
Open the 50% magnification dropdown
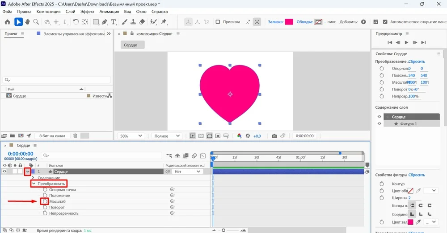coord(130,136)
